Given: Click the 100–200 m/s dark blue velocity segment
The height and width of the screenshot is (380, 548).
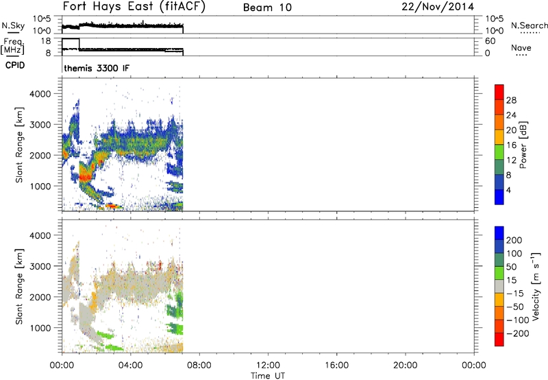Looking at the screenshot, I should tap(499, 247).
